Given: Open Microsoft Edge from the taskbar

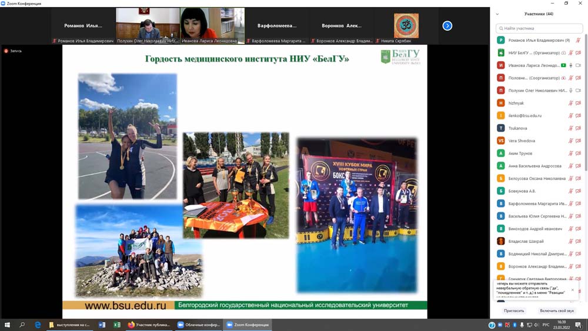Looking at the screenshot, I should pos(38,325).
